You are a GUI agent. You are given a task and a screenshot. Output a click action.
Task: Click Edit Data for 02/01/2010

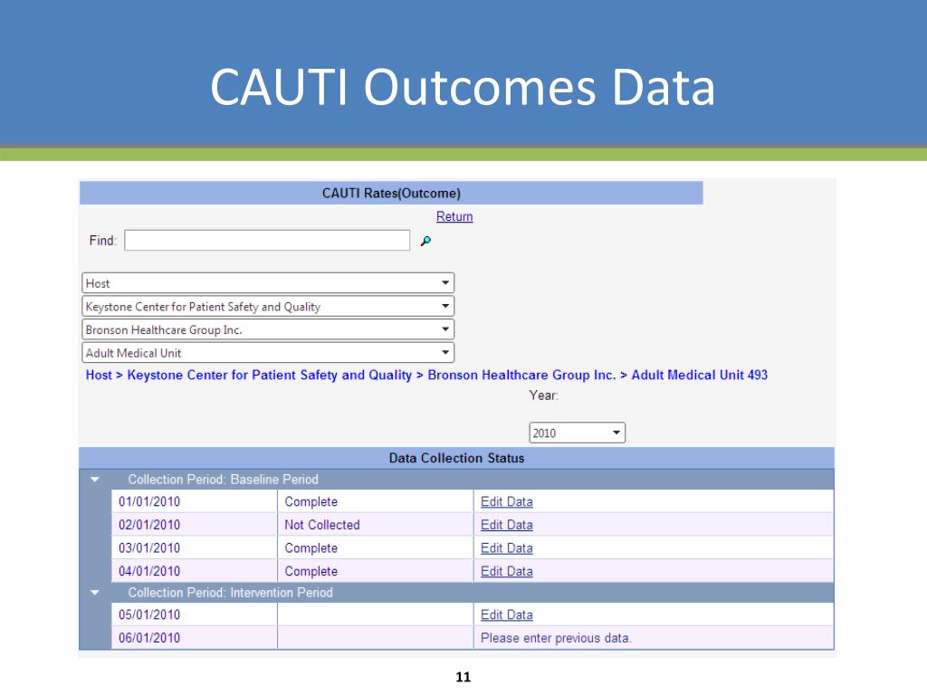pyautogui.click(x=507, y=525)
